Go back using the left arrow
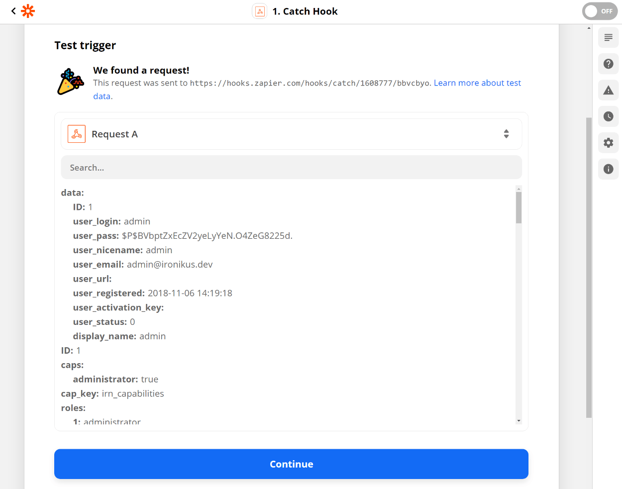The height and width of the screenshot is (489, 622). point(13,11)
